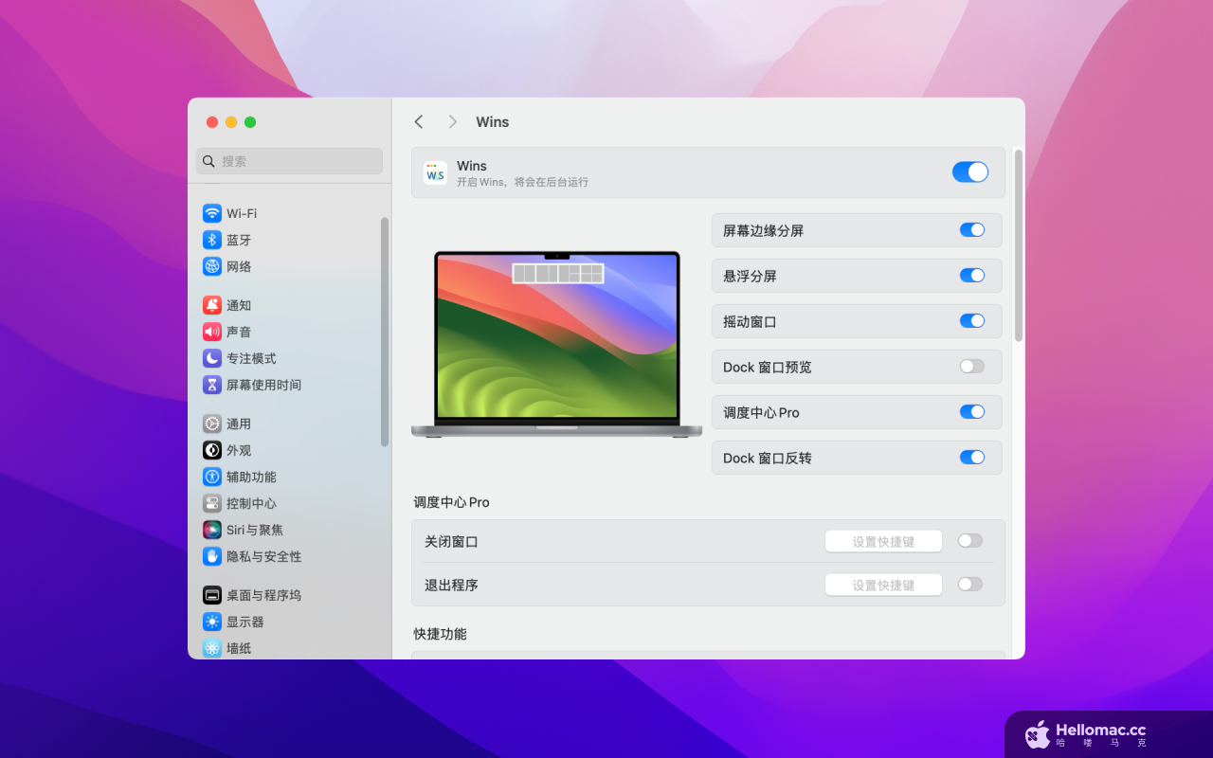Click the 搜索 search field
Screen dimensions: 1213x758
point(289,161)
